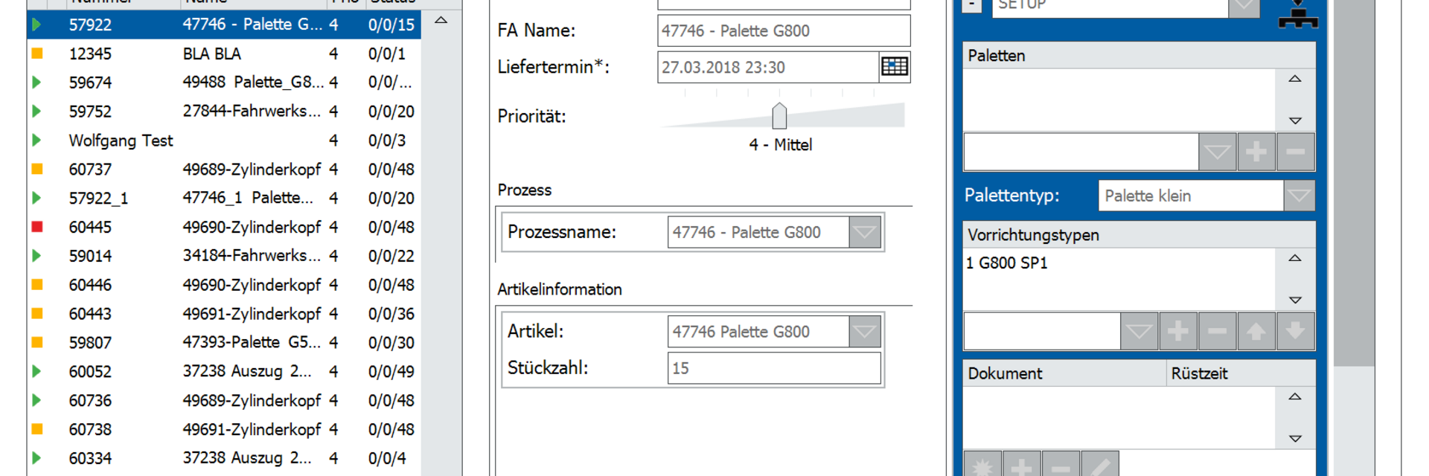Collapse the SETUP section with the minus button
Screen dimensions: 1429x476
971,5
